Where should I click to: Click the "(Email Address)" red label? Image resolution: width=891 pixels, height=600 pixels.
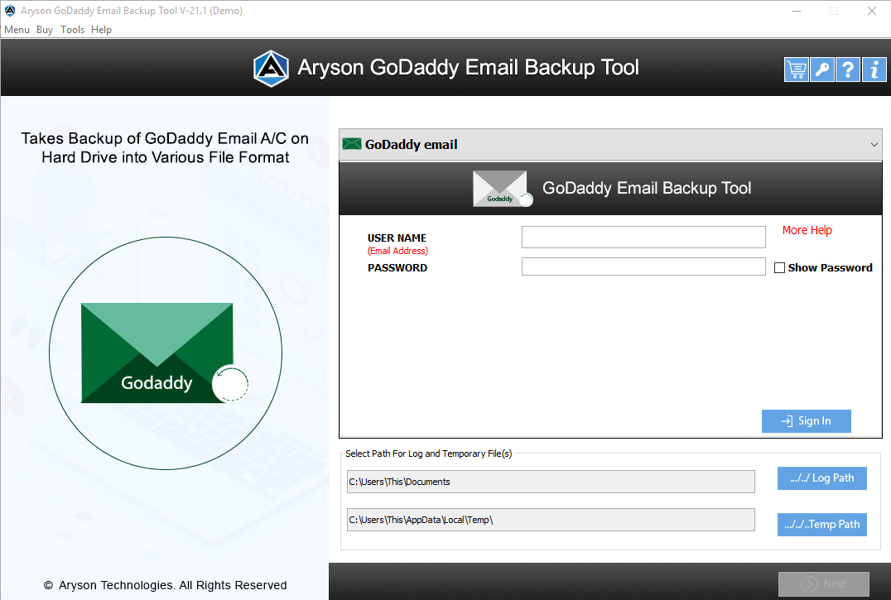point(397,251)
